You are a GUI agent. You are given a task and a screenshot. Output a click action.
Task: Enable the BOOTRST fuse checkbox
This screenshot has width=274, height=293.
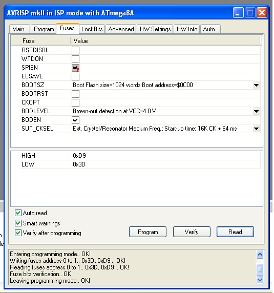click(75, 94)
